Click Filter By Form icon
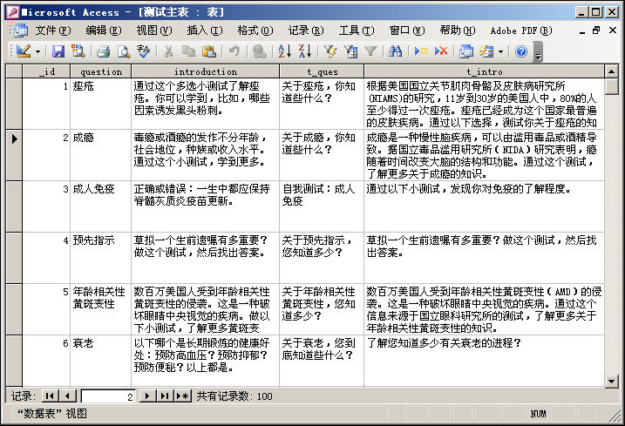Image resolution: width=625 pixels, height=426 pixels. (x=350, y=51)
